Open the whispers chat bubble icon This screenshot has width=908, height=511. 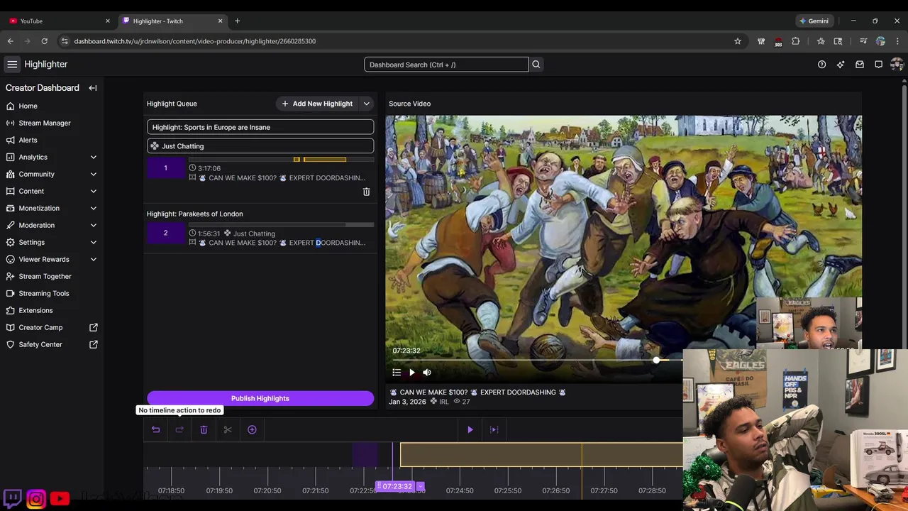878,65
